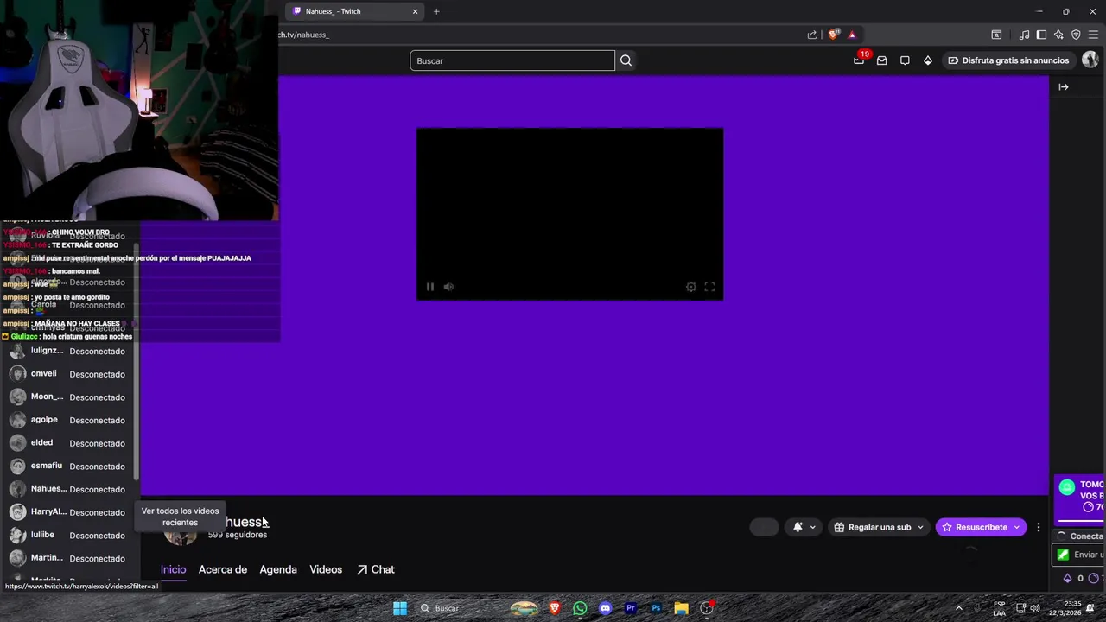Switch to the Inicio tab
This screenshot has width=1106, height=622.
(173, 569)
